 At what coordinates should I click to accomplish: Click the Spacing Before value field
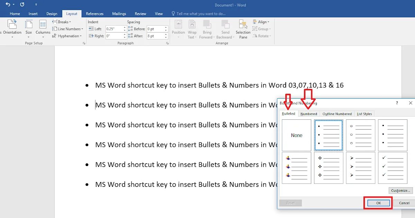(155, 29)
